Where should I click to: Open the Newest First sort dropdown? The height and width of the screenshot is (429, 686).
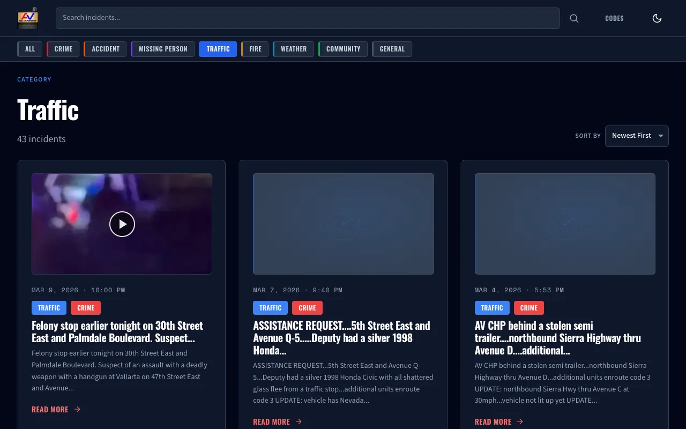pos(637,136)
